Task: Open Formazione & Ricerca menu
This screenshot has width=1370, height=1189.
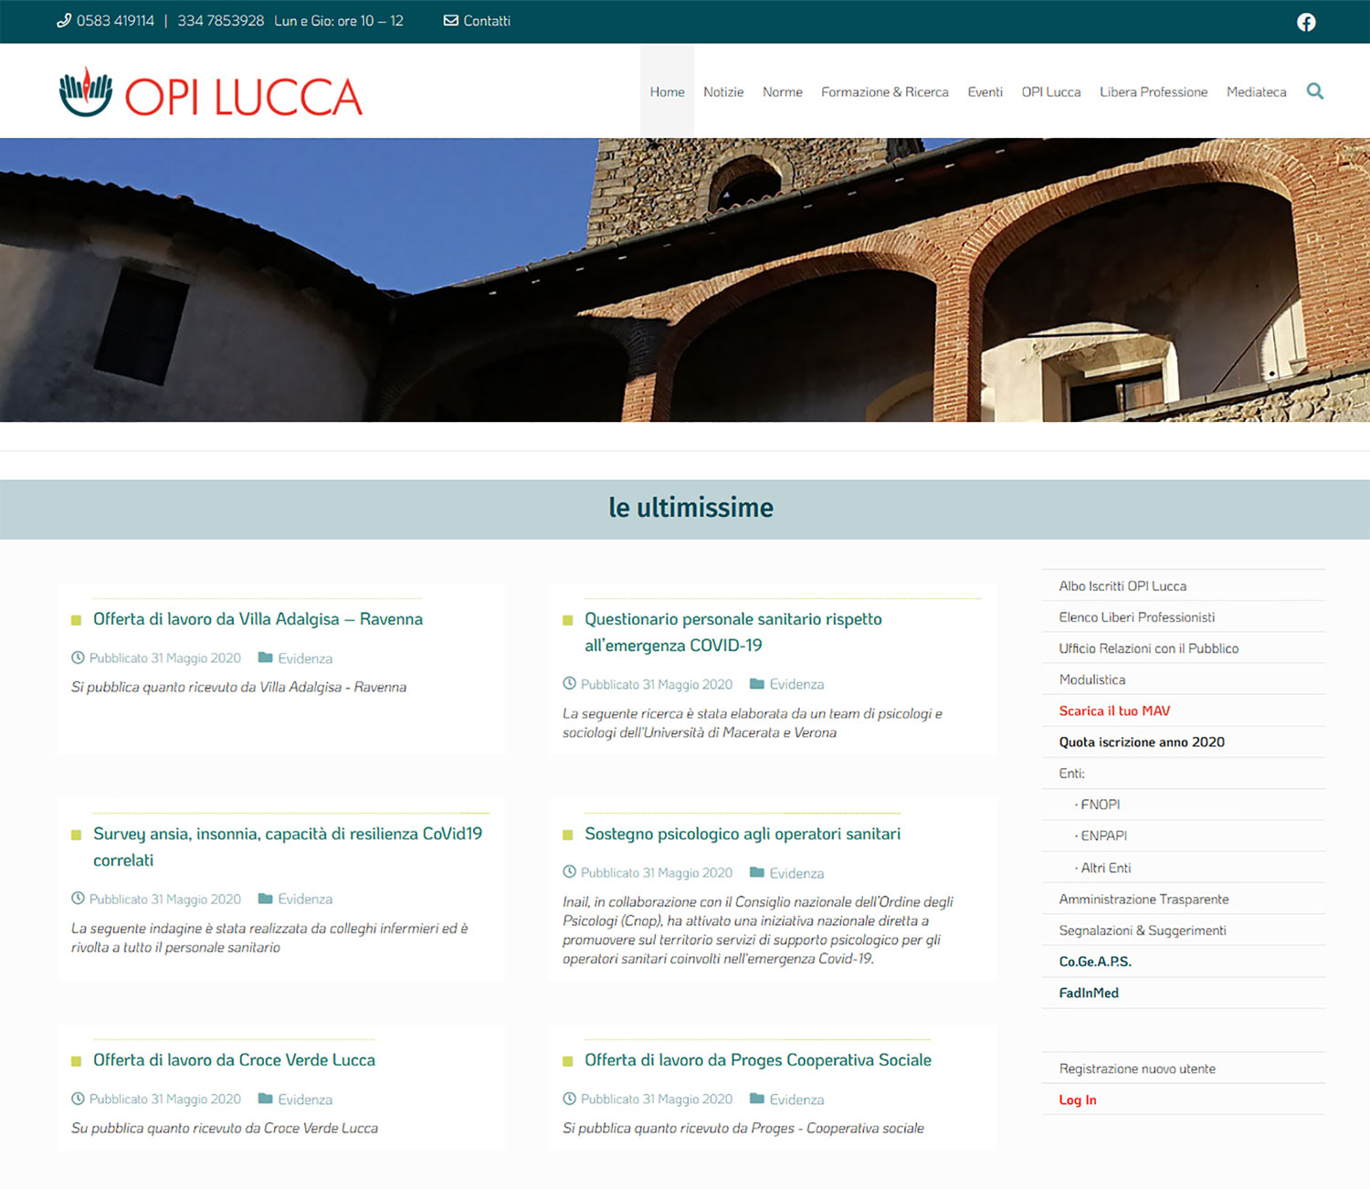Action: [884, 92]
